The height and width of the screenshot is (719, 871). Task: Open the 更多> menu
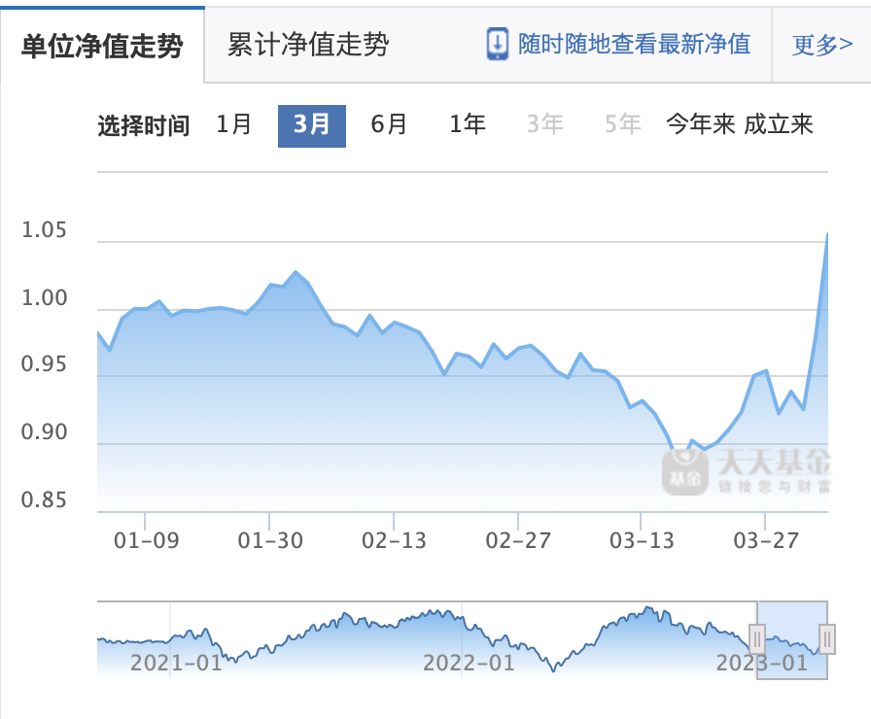(x=822, y=44)
